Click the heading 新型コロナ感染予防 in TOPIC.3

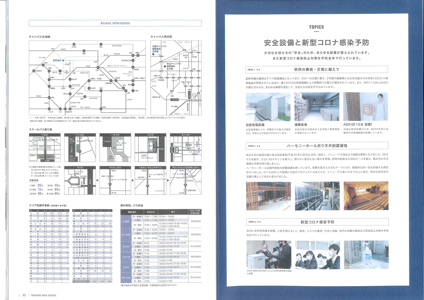[317, 221]
